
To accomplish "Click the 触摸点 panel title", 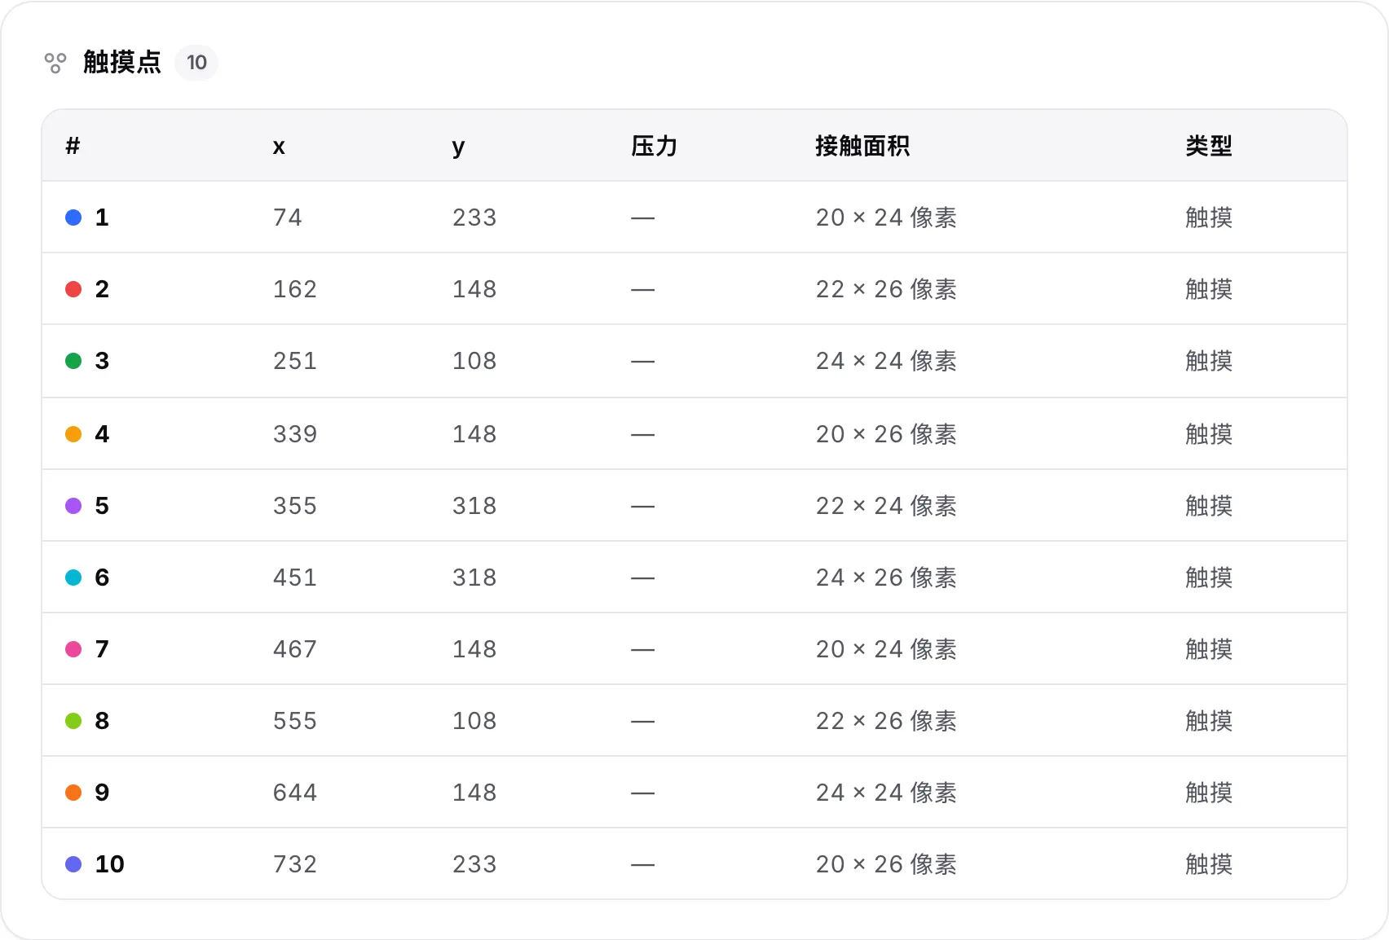I will [x=122, y=63].
